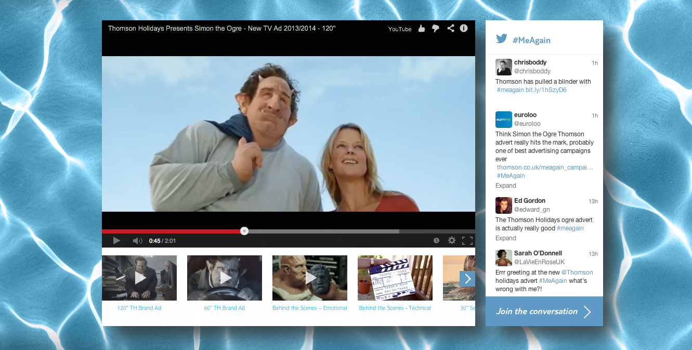Expand Ed Gordon's tweet

click(x=506, y=238)
